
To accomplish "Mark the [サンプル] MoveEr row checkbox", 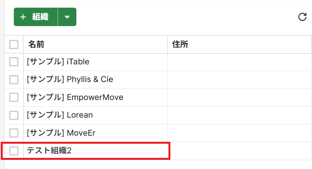I will pos(14,133).
